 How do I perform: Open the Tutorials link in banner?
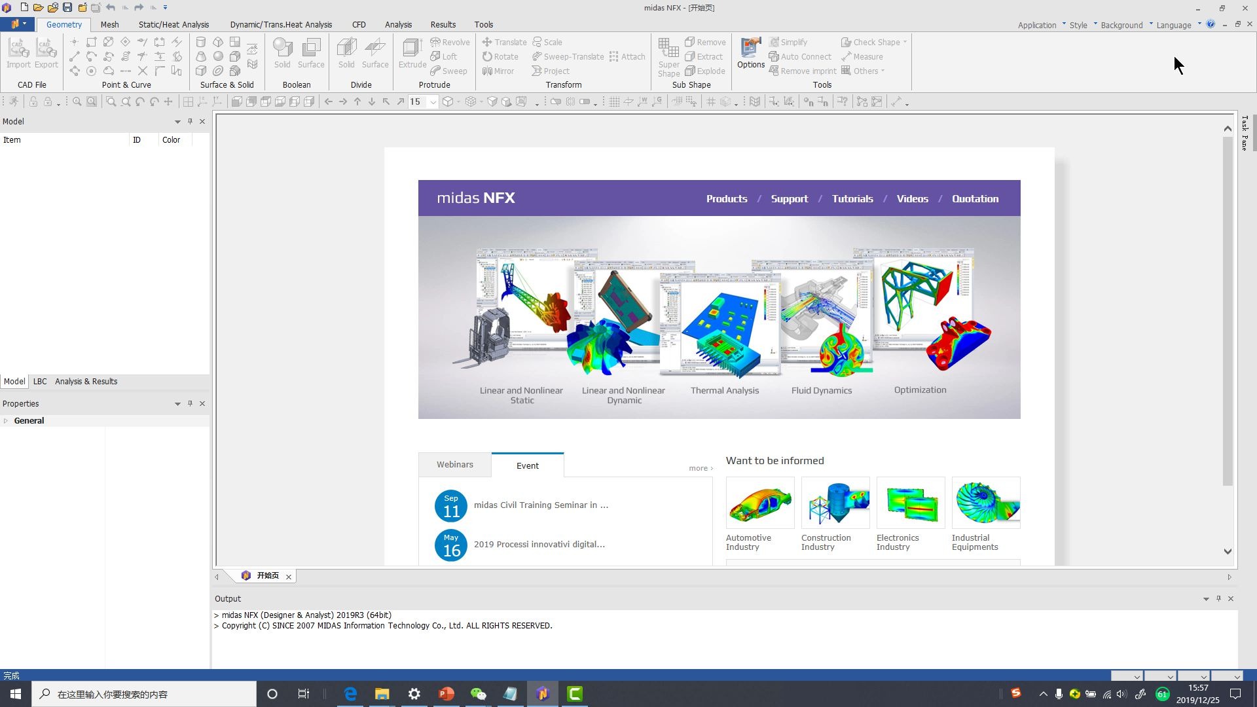[x=852, y=199]
